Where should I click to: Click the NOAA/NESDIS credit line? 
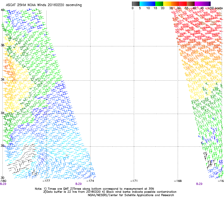(x=131, y=195)
